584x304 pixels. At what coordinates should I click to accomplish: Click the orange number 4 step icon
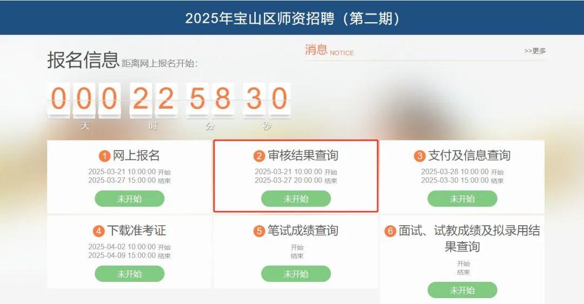(99, 231)
